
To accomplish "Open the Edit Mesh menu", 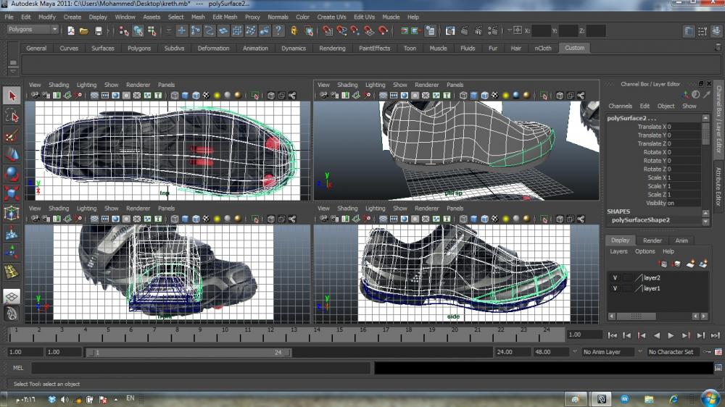I will point(225,17).
